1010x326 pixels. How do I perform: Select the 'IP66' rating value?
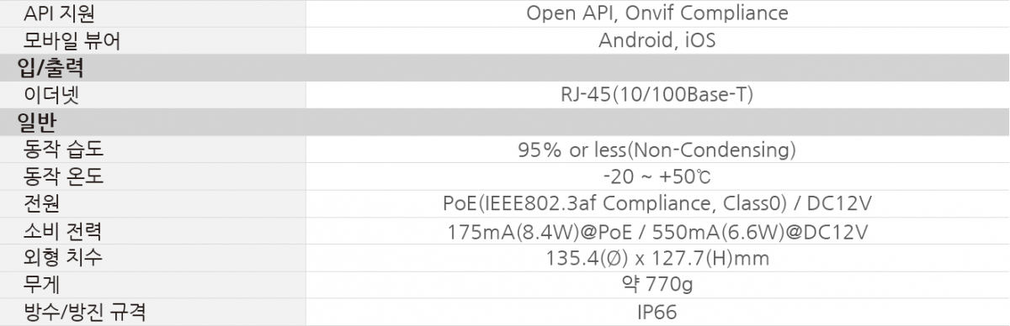pyautogui.click(x=657, y=313)
